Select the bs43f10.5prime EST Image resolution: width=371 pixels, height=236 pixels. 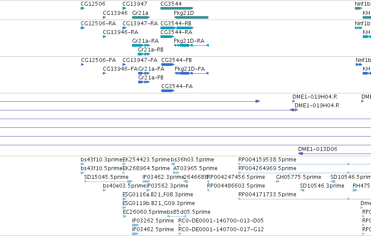coord(82,173)
